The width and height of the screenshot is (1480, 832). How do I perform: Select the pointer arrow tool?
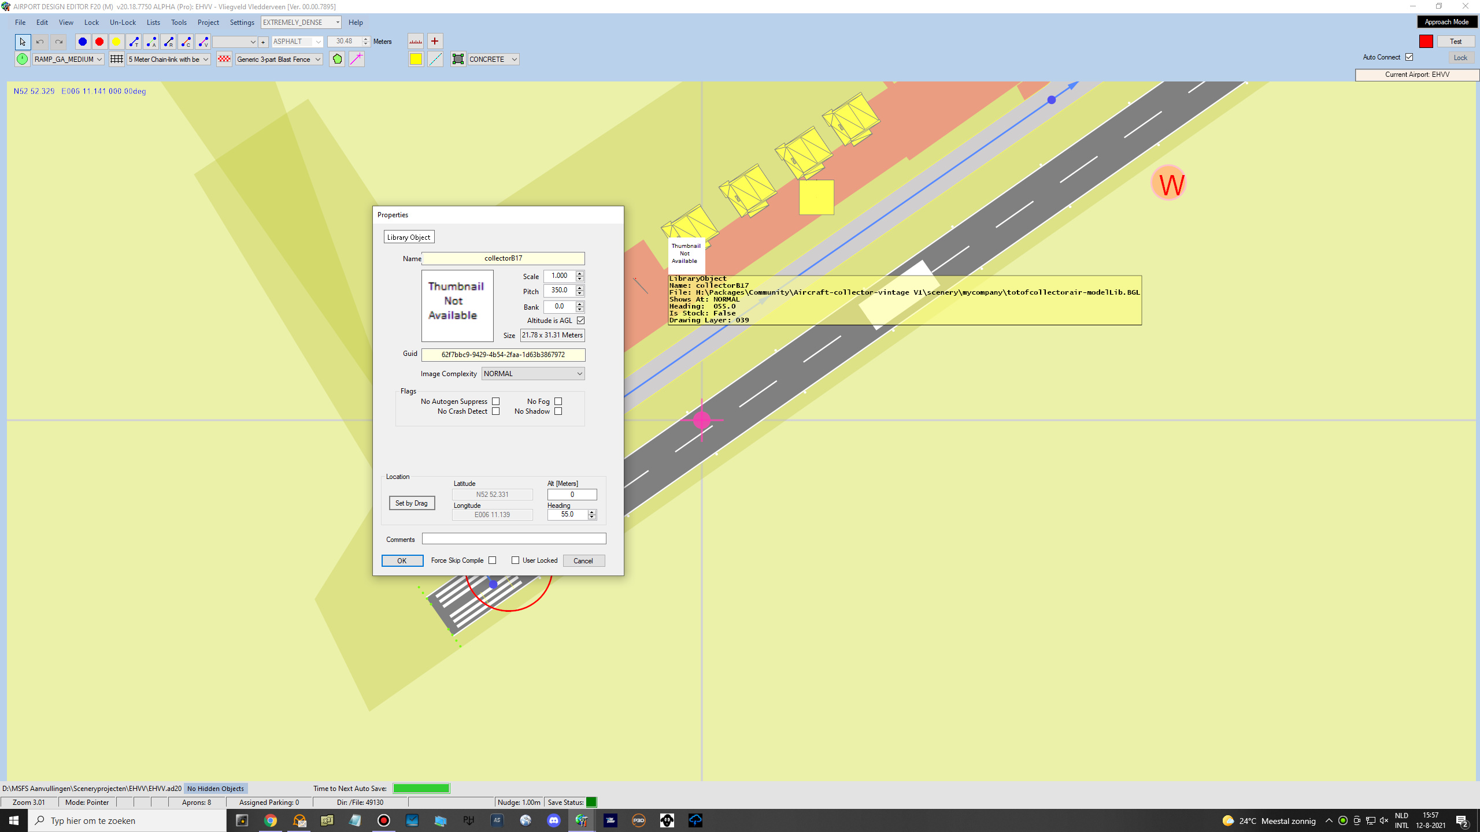(x=23, y=42)
